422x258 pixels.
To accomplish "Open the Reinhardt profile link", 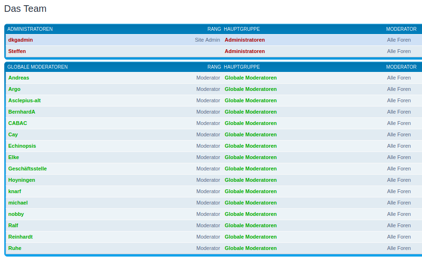I will click(20, 237).
